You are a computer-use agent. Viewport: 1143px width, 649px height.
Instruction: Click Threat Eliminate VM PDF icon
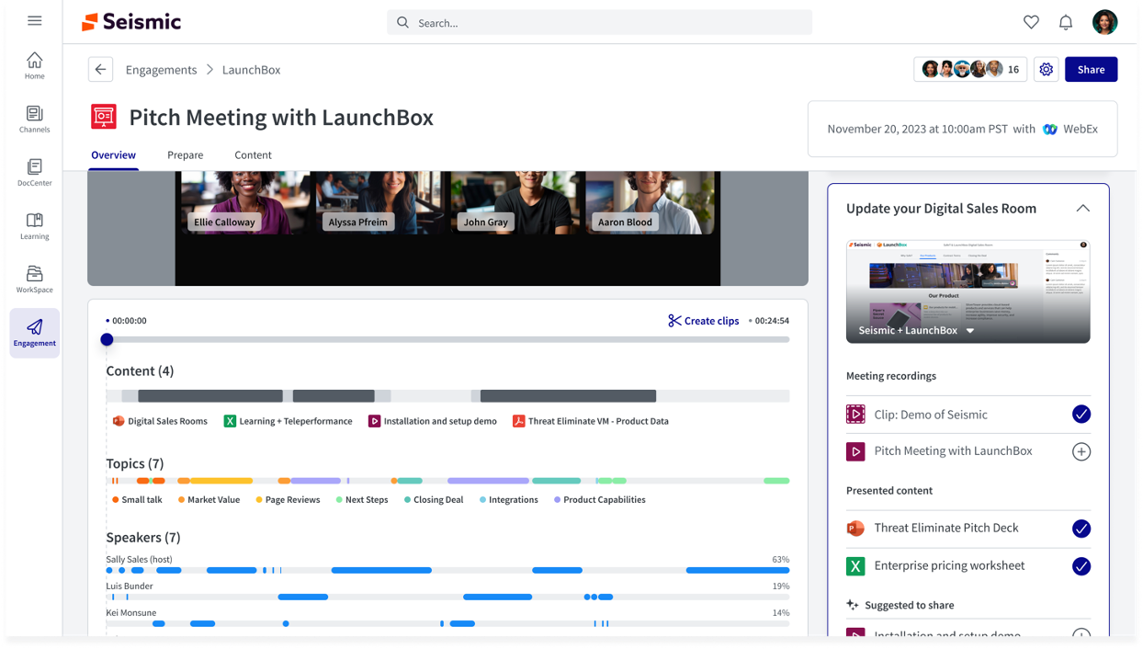[x=518, y=421]
